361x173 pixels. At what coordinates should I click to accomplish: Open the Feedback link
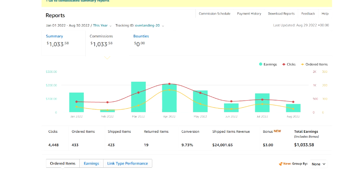[x=308, y=14]
